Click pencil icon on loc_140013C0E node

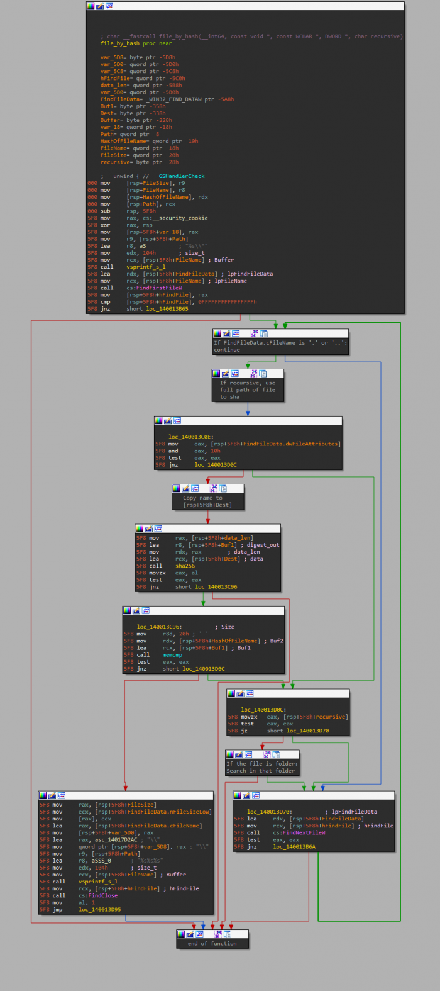[168, 420]
